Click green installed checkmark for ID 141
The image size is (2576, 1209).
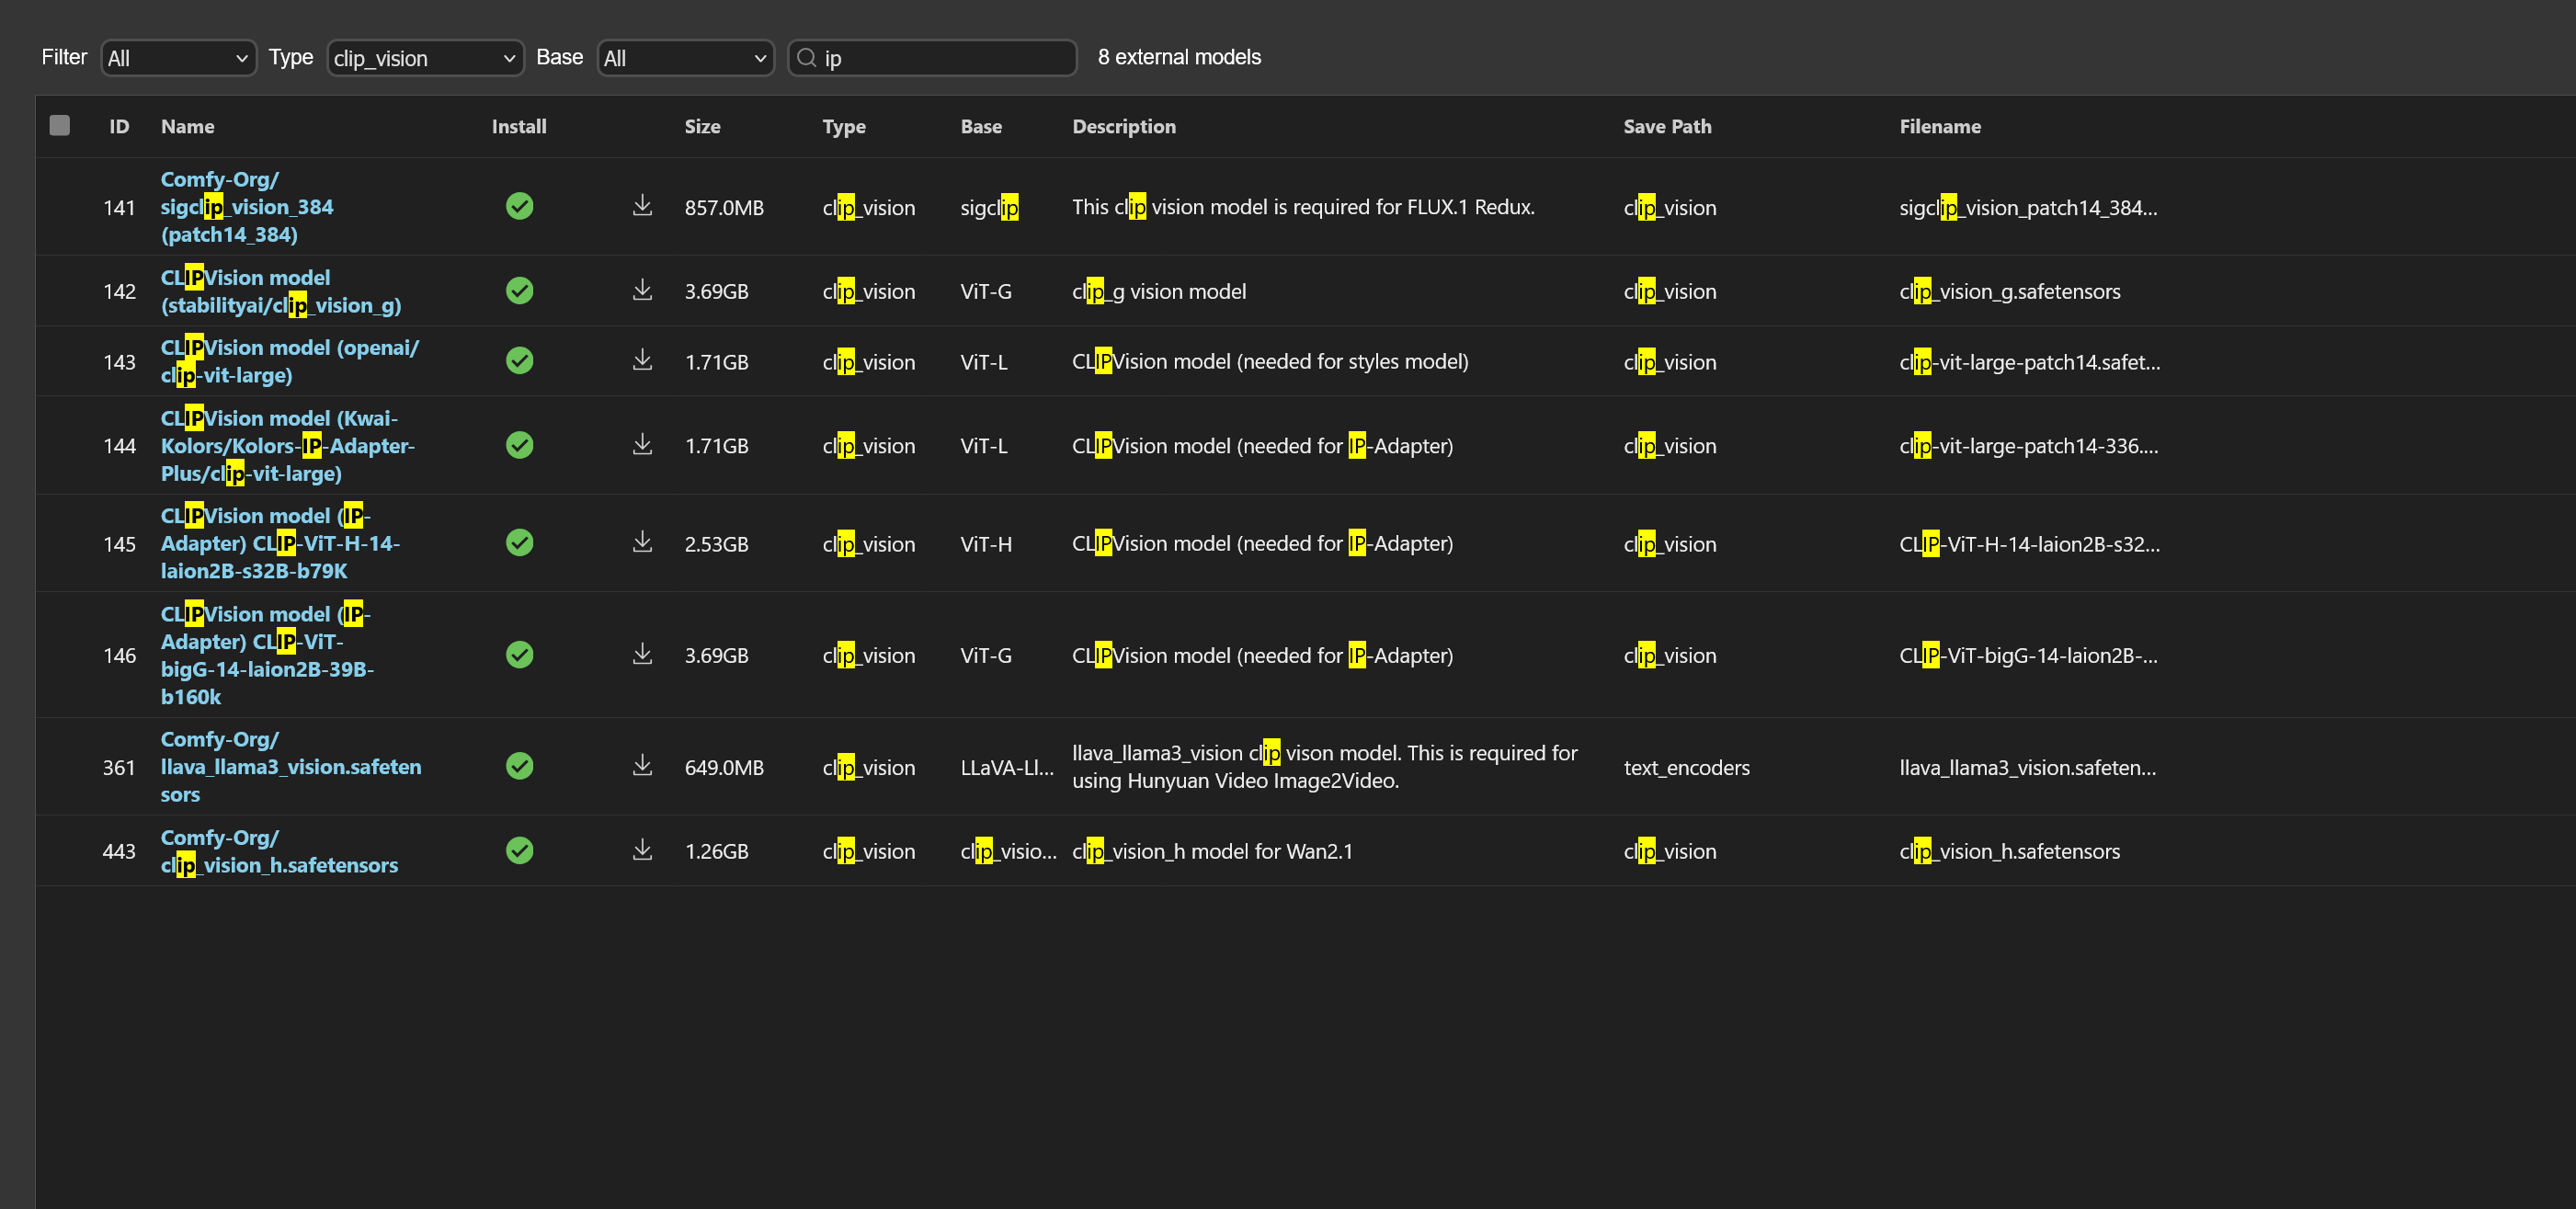point(519,206)
